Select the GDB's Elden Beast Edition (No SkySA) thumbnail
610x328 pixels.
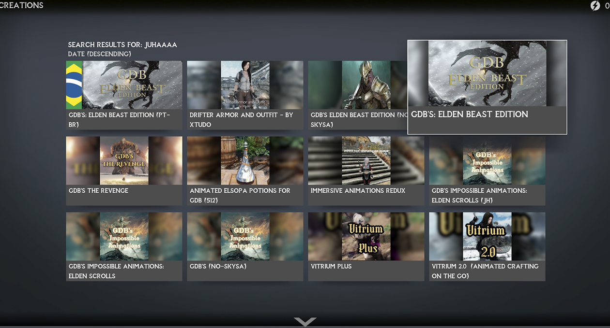(x=358, y=85)
